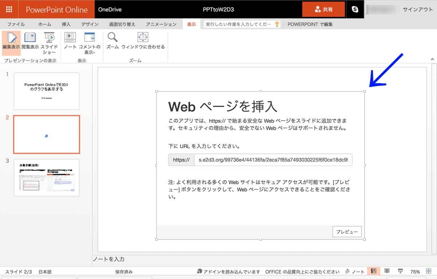Select slide 1 thumbnail

[x=47, y=91]
